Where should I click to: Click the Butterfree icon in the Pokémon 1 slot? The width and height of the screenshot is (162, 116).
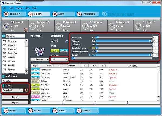point(6,26)
